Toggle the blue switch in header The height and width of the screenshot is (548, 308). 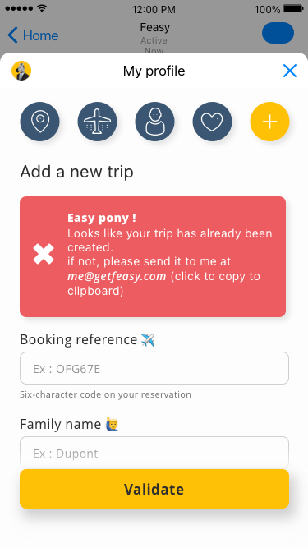(278, 33)
